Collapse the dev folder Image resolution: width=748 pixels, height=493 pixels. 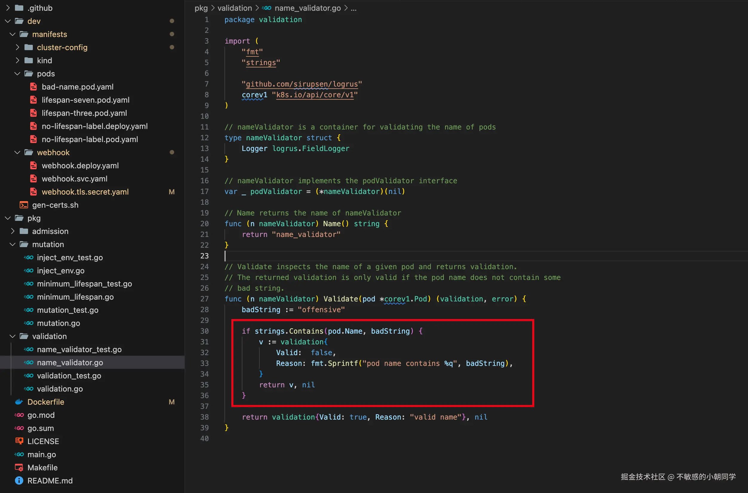click(x=8, y=21)
